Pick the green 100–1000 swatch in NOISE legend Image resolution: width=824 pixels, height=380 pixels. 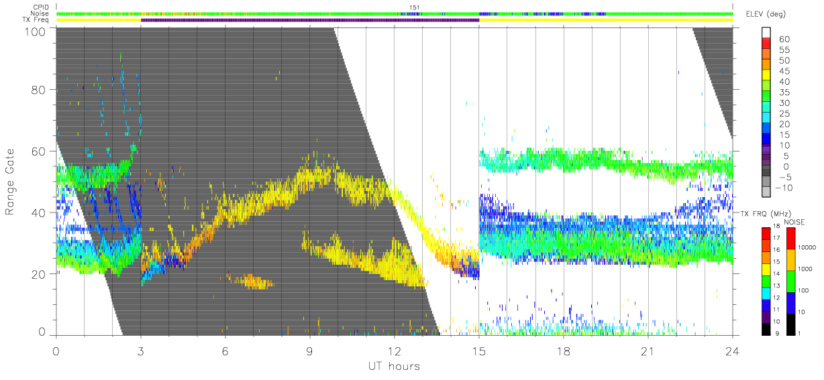click(x=791, y=281)
